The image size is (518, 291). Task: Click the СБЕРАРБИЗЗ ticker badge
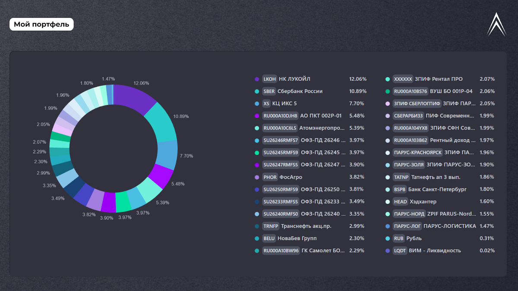408,116
